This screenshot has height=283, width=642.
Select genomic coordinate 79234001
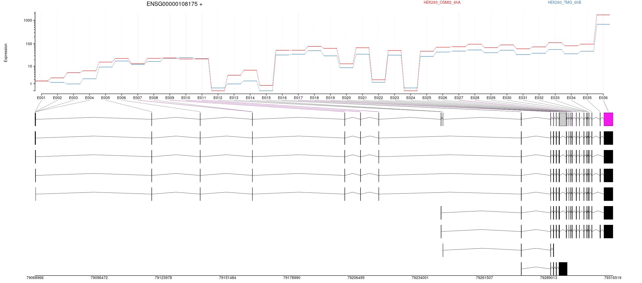pos(420,278)
